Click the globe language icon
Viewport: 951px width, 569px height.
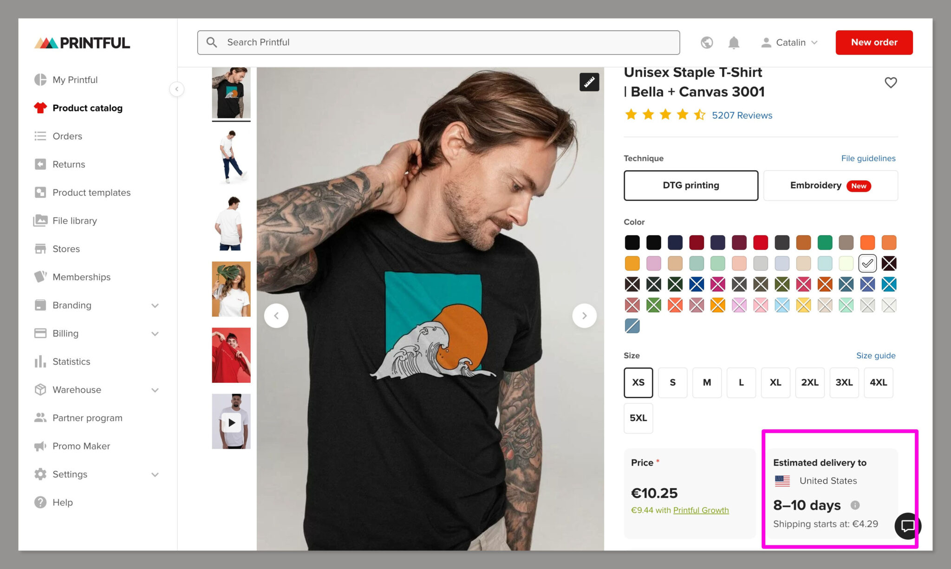point(707,42)
